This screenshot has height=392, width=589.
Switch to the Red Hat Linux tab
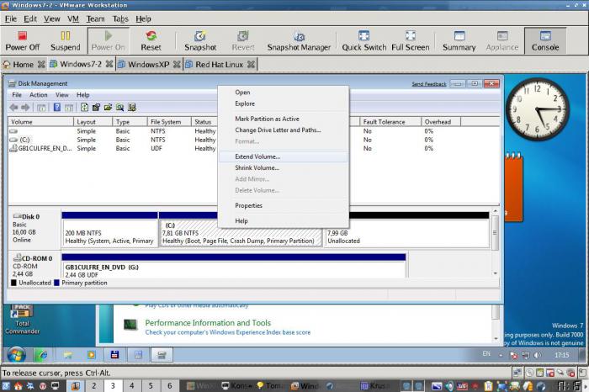tap(220, 65)
